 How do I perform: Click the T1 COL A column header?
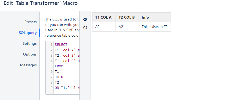104,17
